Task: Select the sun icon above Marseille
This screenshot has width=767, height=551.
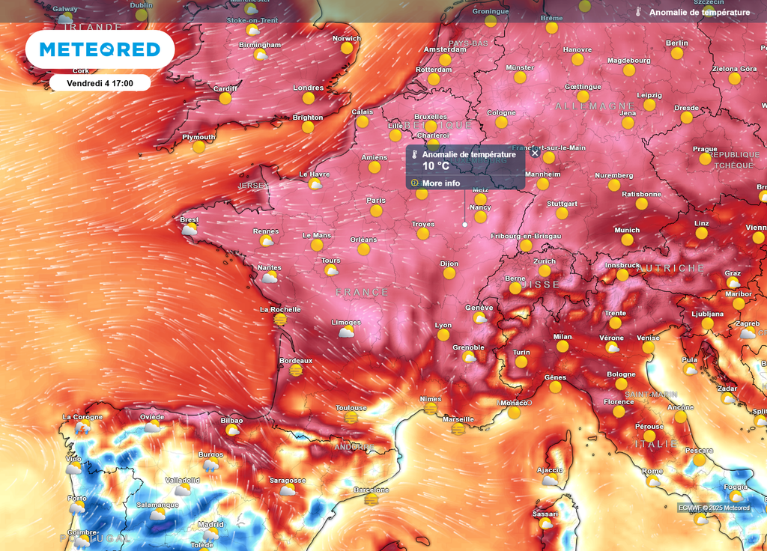Action: pyautogui.click(x=458, y=429)
